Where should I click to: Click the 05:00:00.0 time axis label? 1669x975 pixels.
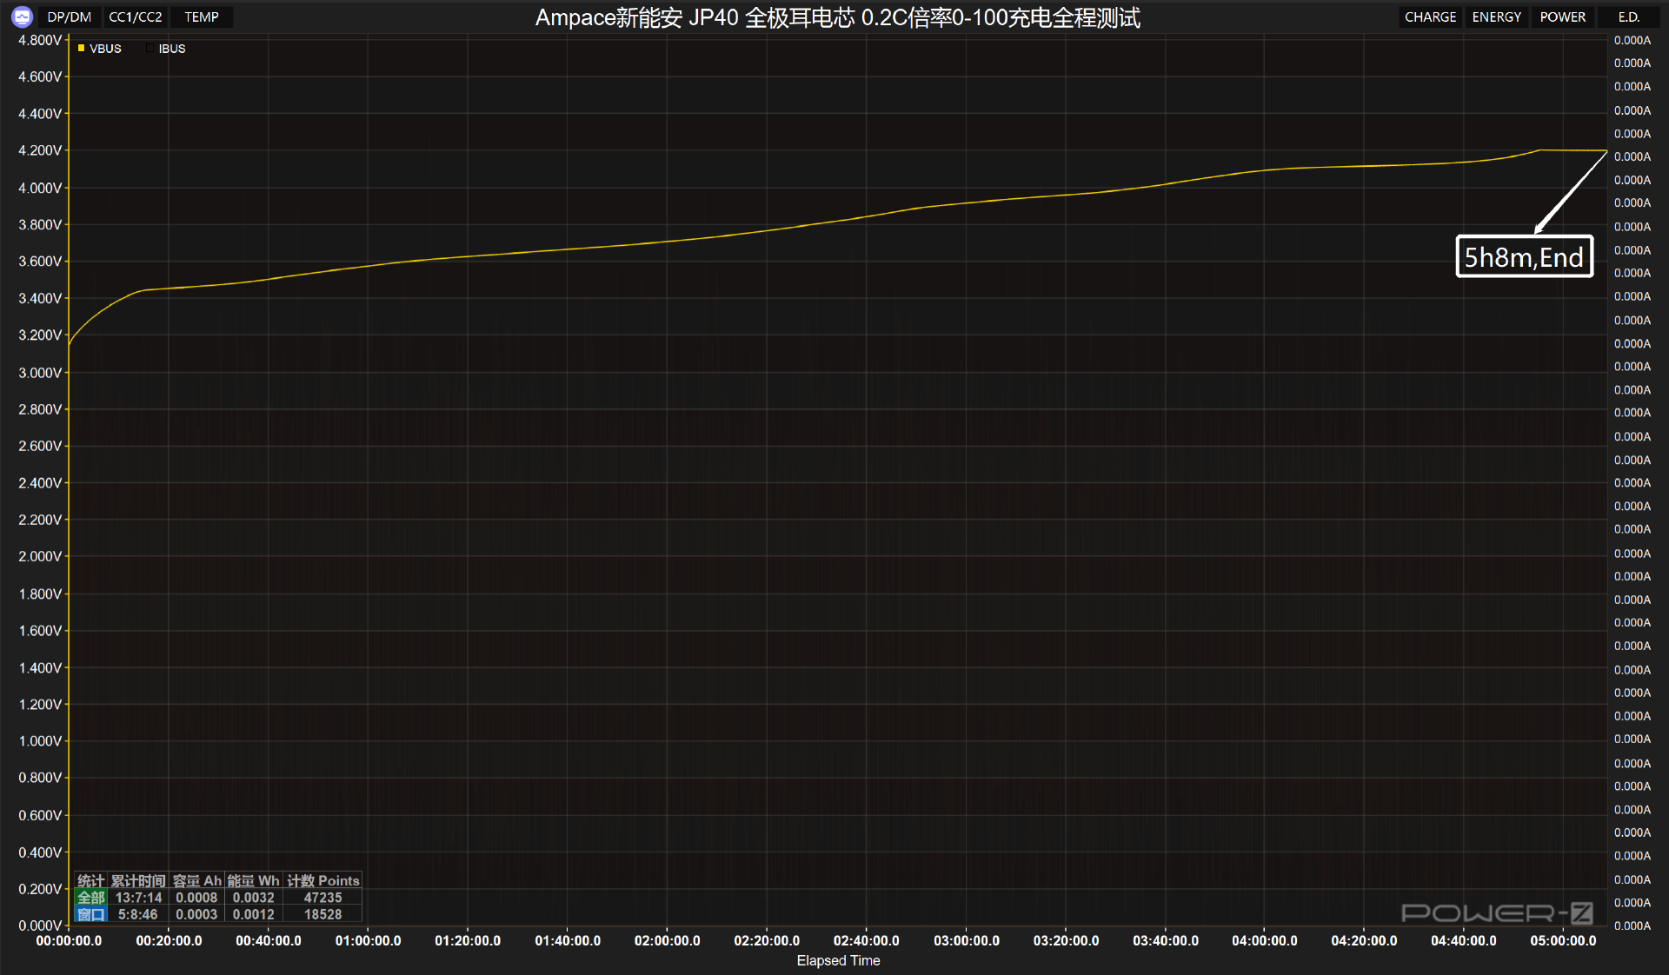pos(1563,940)
